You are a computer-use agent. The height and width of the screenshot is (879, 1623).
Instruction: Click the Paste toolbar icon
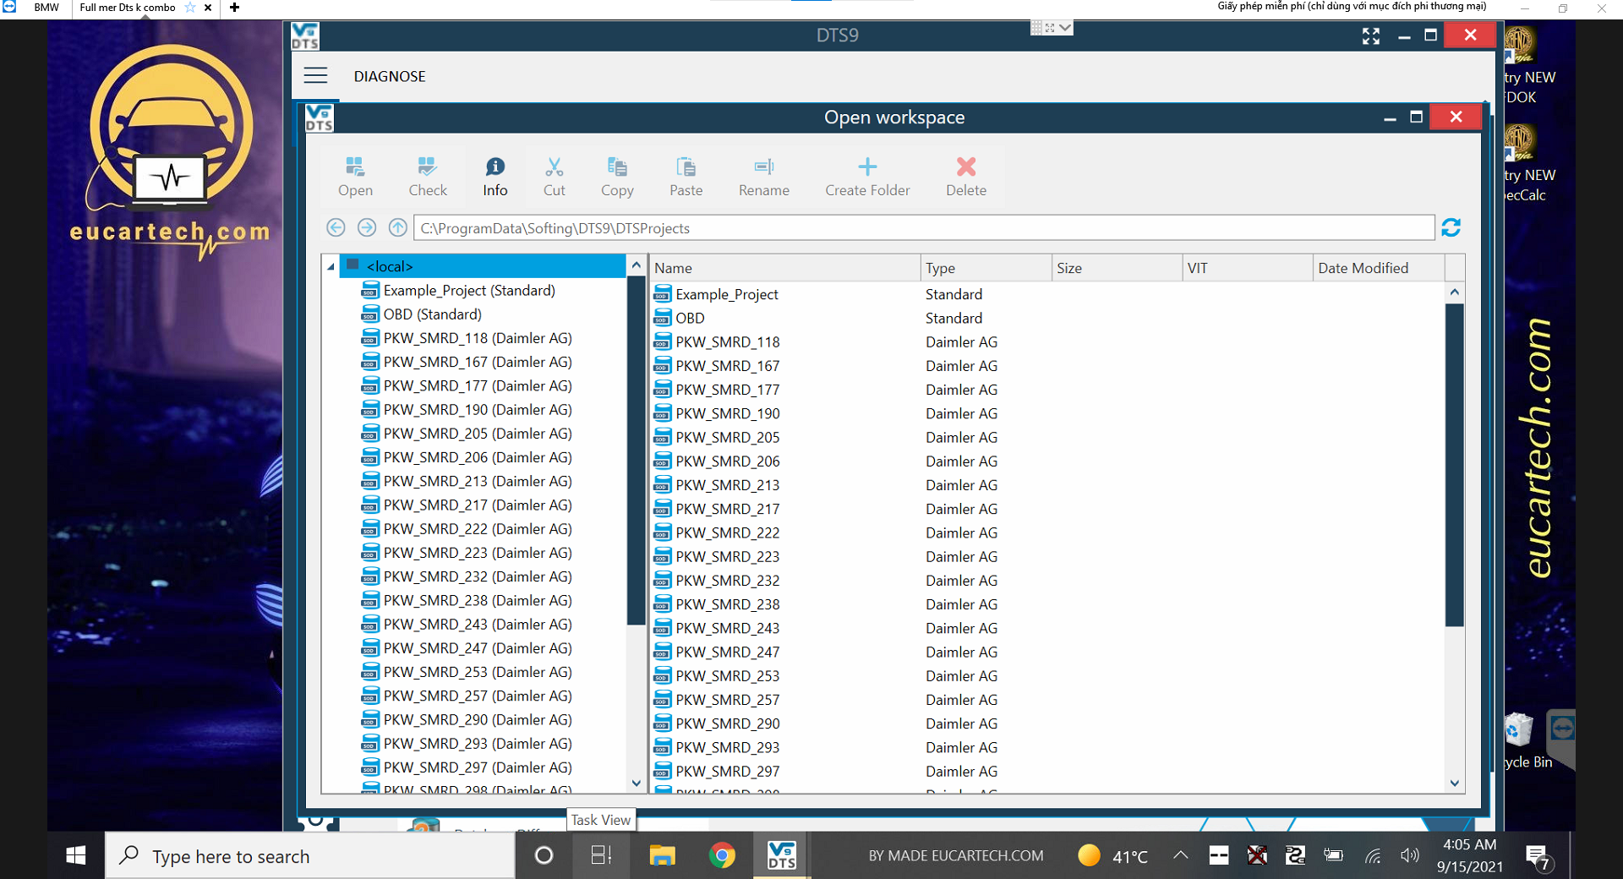(686, 167)
